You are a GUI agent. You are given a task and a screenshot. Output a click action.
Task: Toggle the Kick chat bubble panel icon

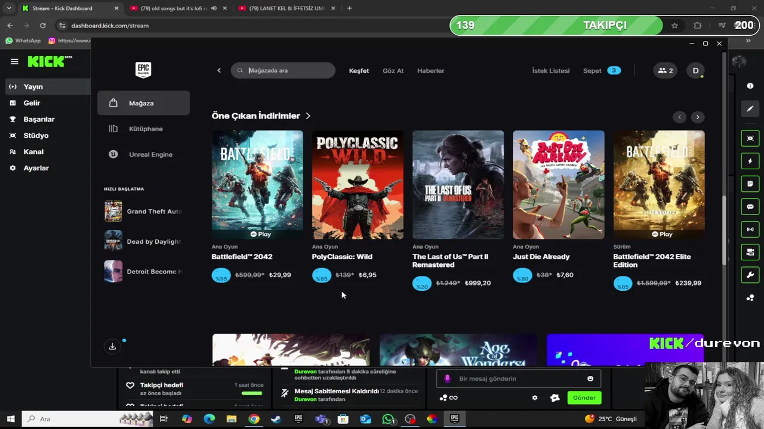click(x=750, y=207)
